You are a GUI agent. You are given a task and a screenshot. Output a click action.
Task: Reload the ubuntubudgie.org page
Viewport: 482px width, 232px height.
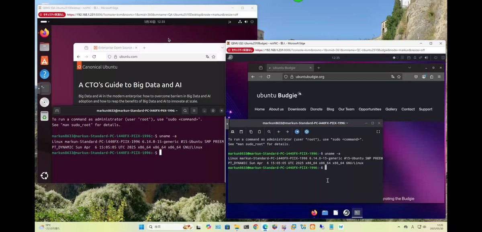pos(269,77)
